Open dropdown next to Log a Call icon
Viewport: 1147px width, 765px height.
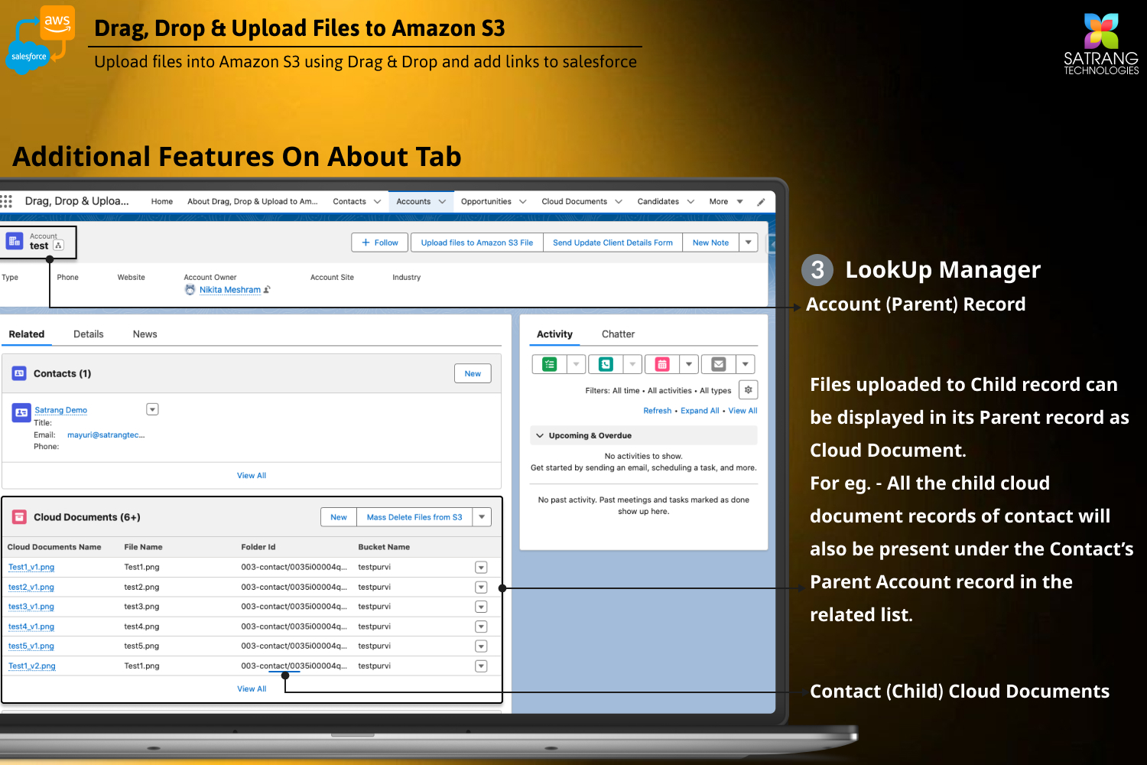coord(632,364)
